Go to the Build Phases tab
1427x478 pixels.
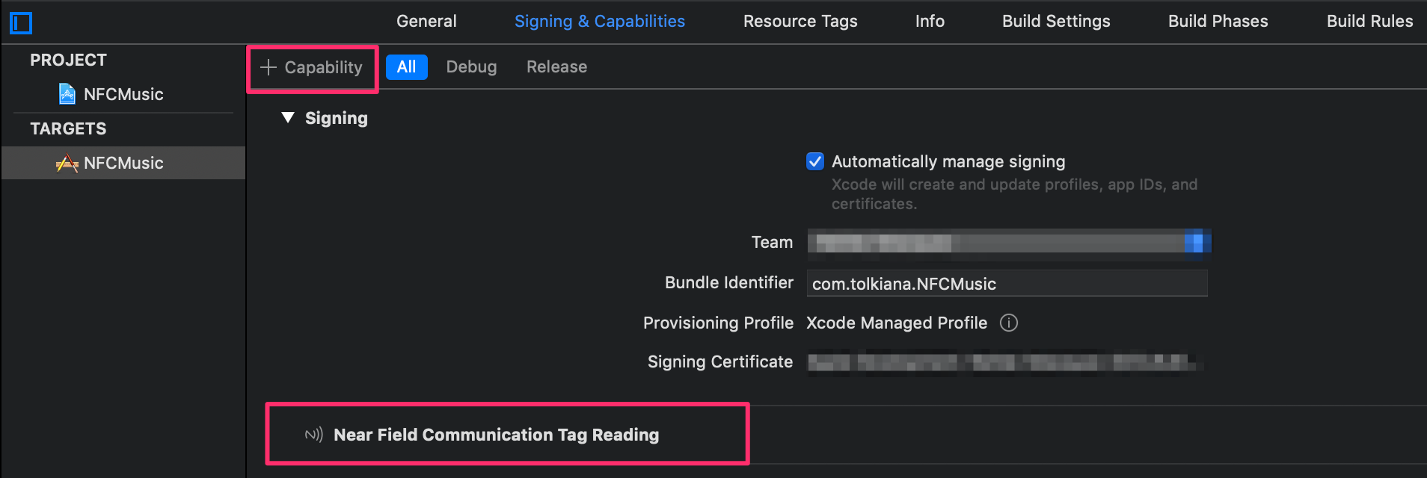click(1218, 21)
